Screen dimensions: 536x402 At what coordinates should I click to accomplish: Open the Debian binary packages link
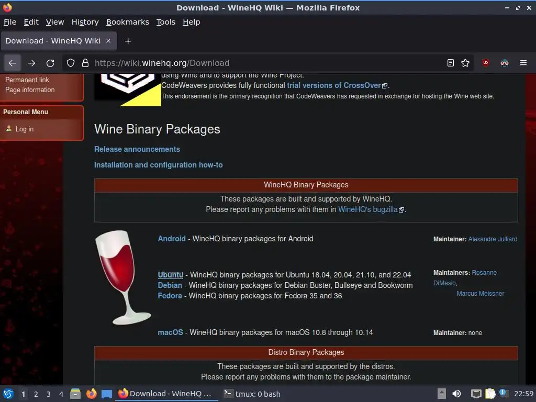click(170, 285)
